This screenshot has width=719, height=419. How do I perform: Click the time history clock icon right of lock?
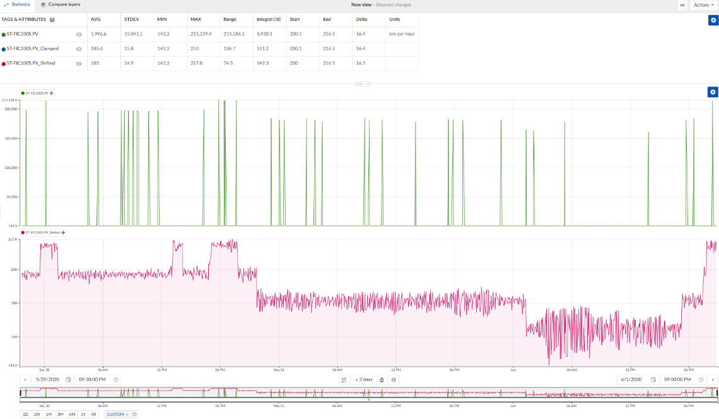[x=394, y=379]
